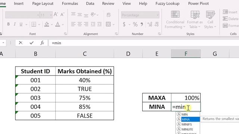Open the font name combo box

pos(22,15)
